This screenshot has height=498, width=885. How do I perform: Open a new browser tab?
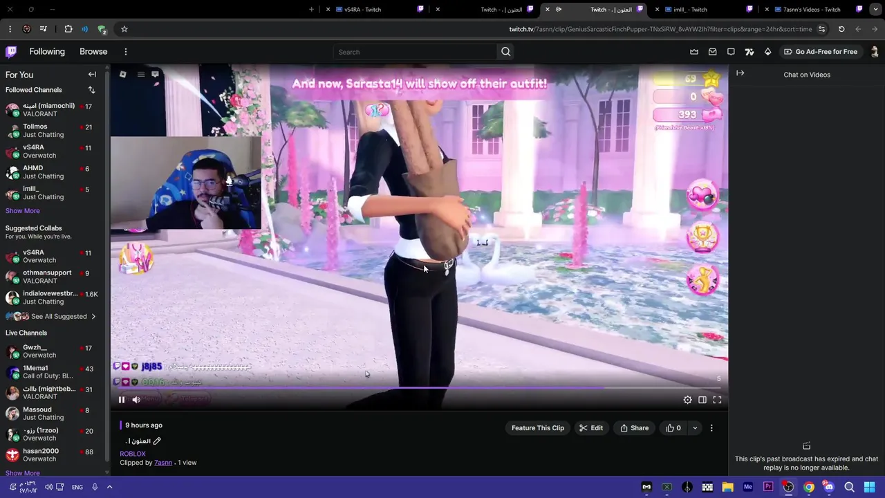tap(311, 10)
